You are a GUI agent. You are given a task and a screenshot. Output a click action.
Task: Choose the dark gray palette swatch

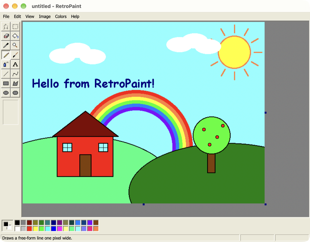[x=23, y=223]
